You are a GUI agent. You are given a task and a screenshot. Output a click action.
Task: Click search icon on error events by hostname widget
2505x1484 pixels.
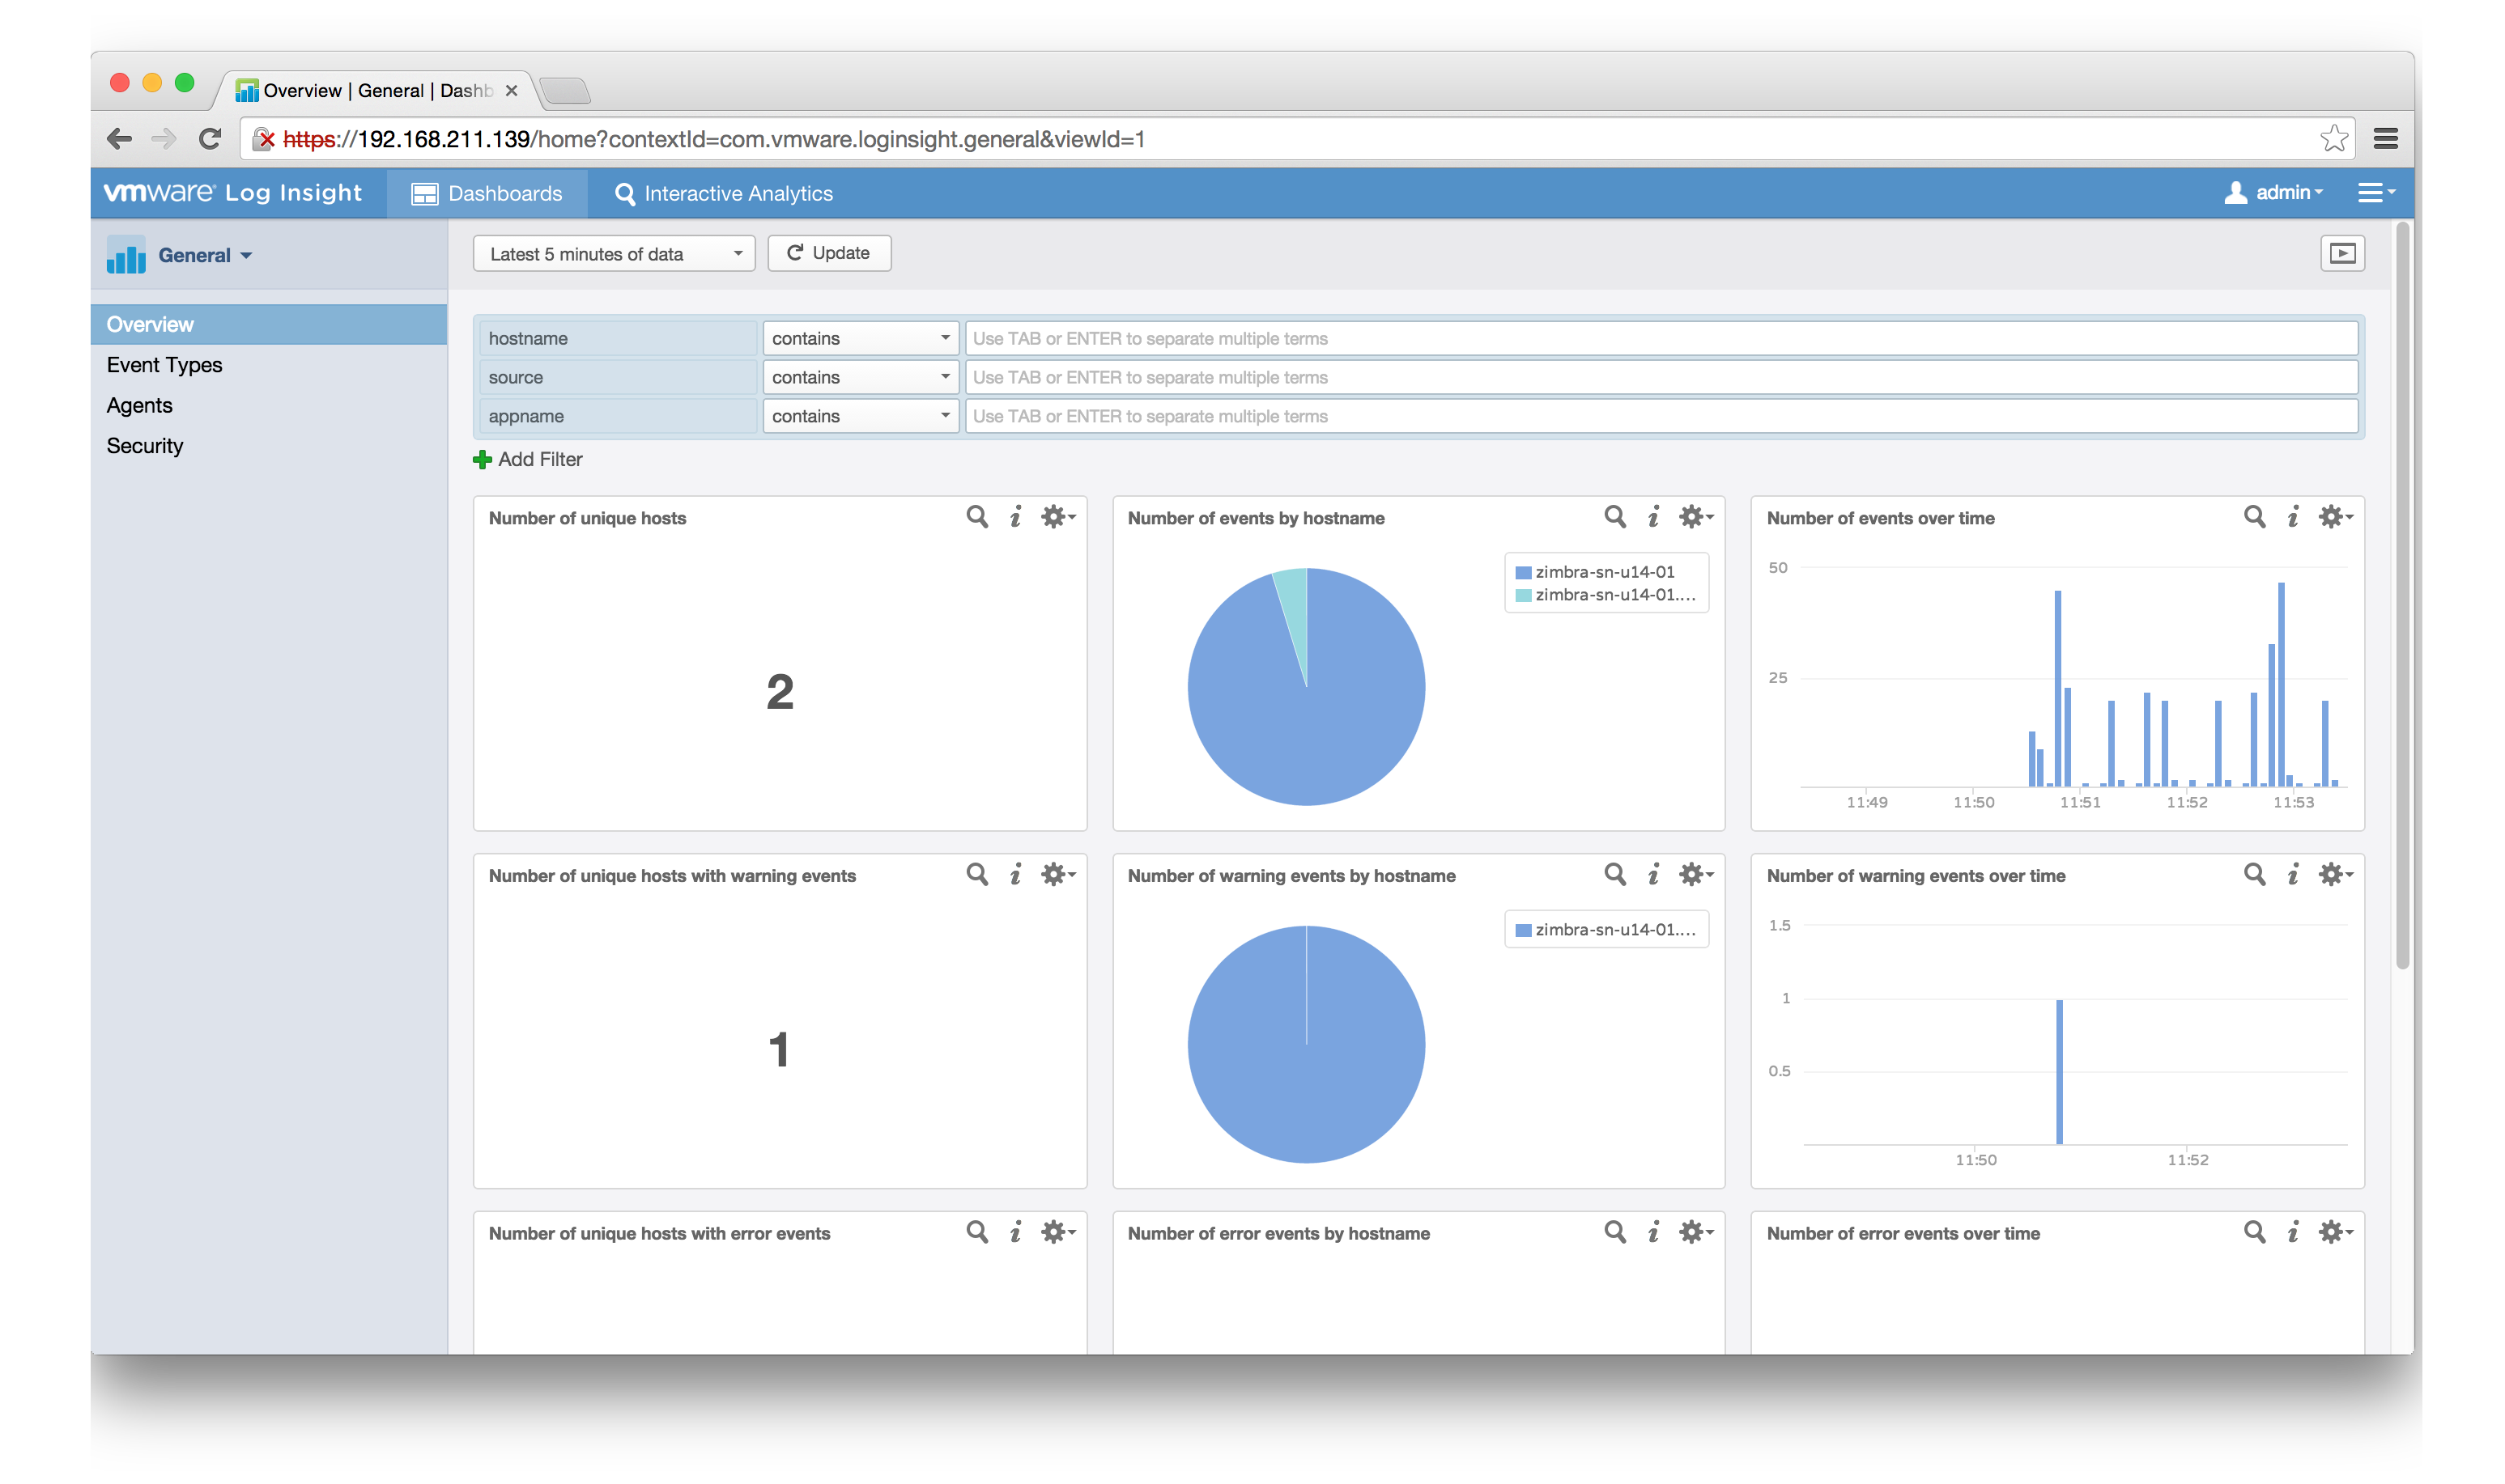(x=1614, y=1231)
